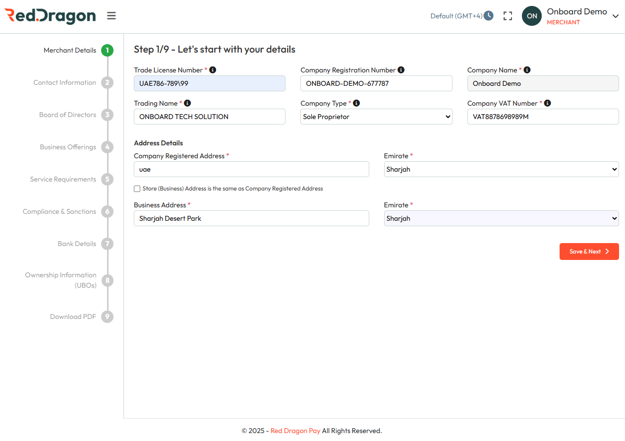Check Store Address same as Registered Address
625x441 pixels.
point(137,189)
